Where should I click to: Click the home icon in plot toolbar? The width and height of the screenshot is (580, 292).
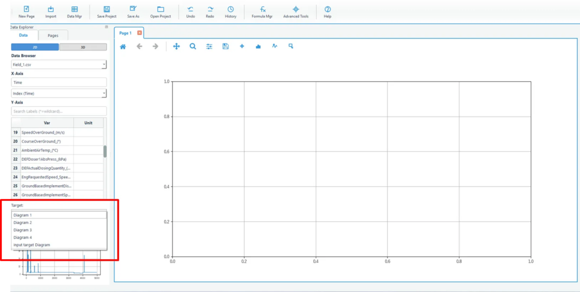[123, 46]
